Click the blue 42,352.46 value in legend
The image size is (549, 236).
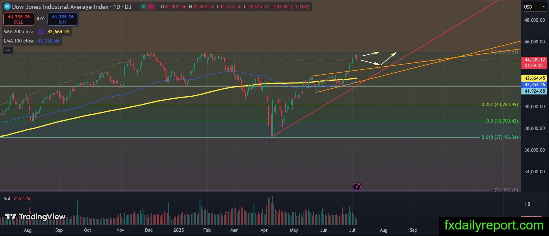49,41
